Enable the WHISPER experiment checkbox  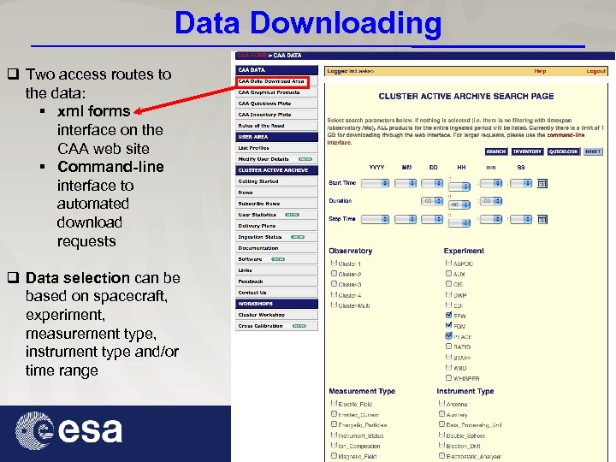[x=448, y=377]
